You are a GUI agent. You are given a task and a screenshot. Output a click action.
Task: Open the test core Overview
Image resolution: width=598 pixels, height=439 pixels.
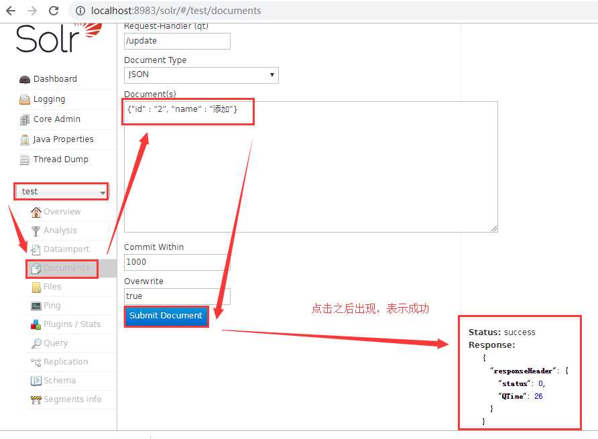(62, 211)
